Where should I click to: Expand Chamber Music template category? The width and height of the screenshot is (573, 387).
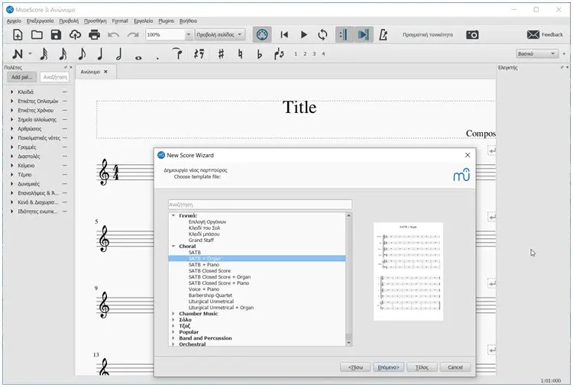point(173,313)
